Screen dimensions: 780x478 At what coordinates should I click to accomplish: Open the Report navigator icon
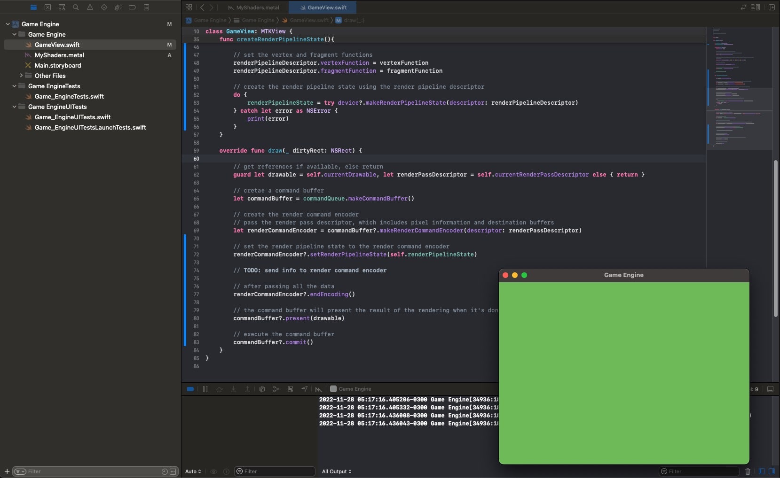coord(146,8)
